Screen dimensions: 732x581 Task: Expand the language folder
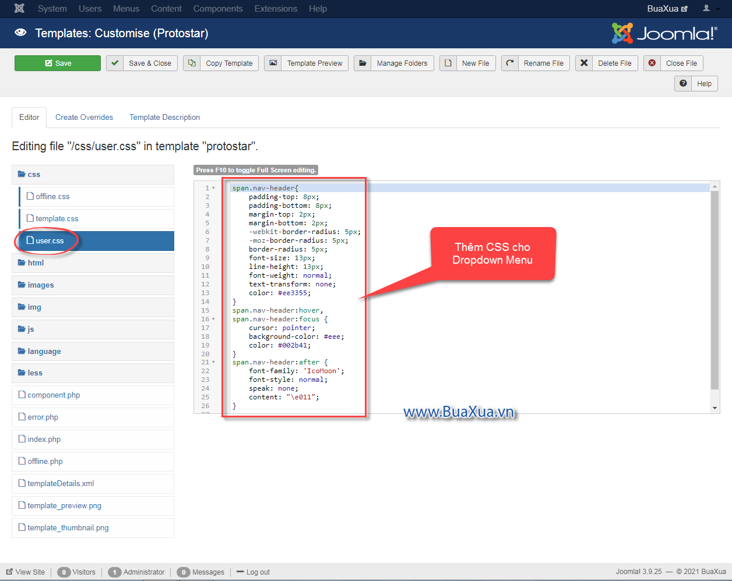(93, 352)
